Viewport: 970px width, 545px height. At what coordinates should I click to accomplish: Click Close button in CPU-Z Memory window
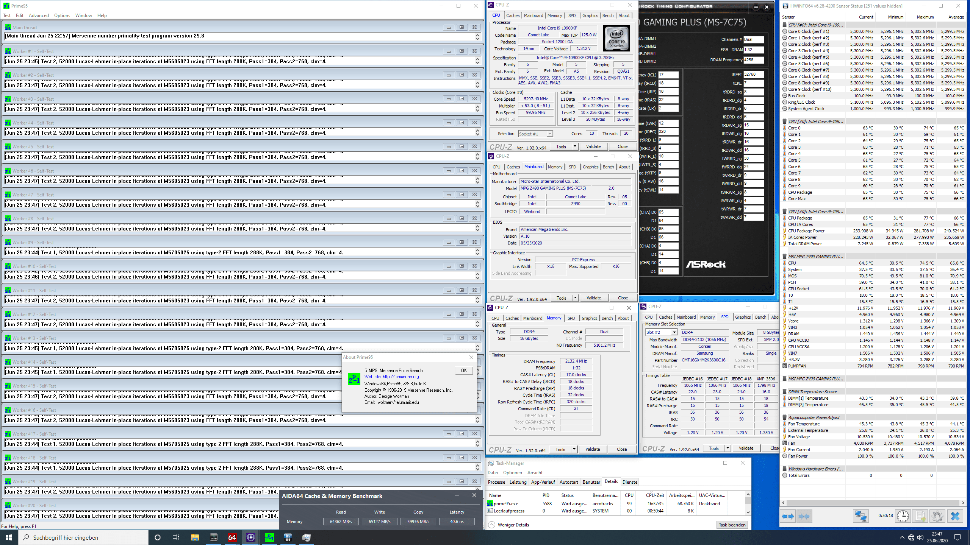pyautogui.click(x=622, y=449)
